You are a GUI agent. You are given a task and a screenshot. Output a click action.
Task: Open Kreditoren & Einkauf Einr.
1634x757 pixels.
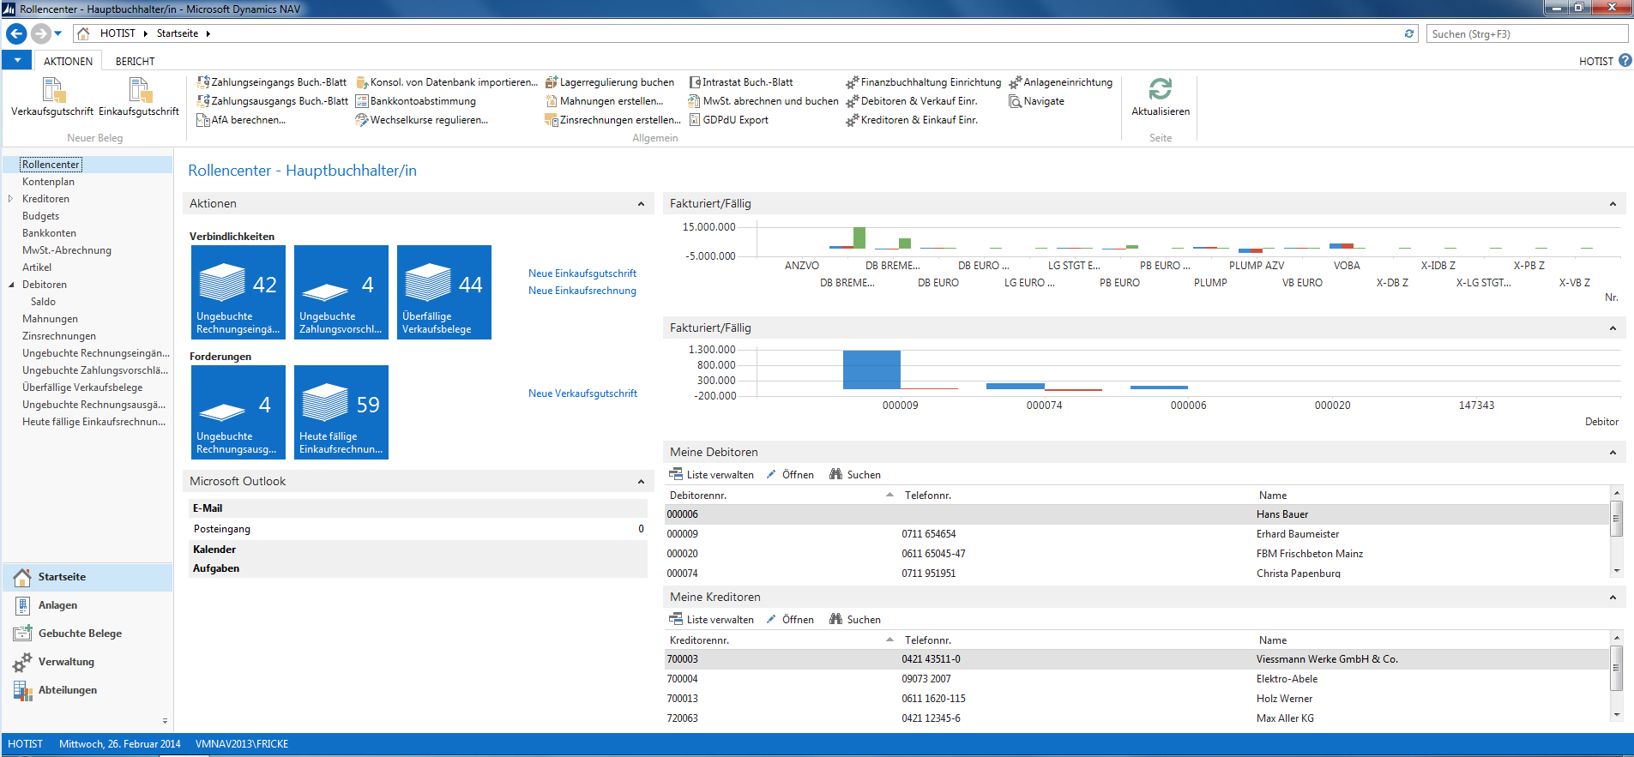click(x=912, y=120)
